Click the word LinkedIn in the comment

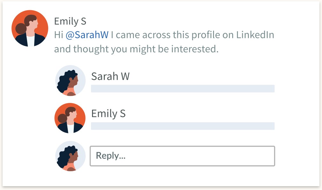click(255, 35)
